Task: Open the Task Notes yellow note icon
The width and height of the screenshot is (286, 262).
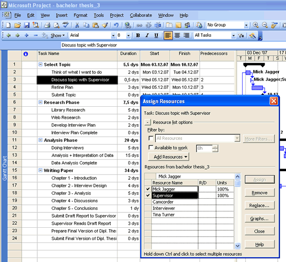Action: (178, 25)
